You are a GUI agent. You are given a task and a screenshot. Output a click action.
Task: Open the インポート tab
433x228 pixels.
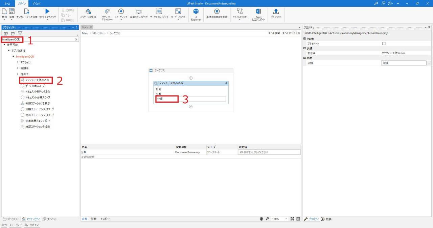coord(105,219)
